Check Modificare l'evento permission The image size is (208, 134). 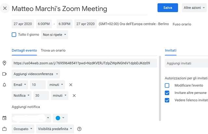point(167,86)
